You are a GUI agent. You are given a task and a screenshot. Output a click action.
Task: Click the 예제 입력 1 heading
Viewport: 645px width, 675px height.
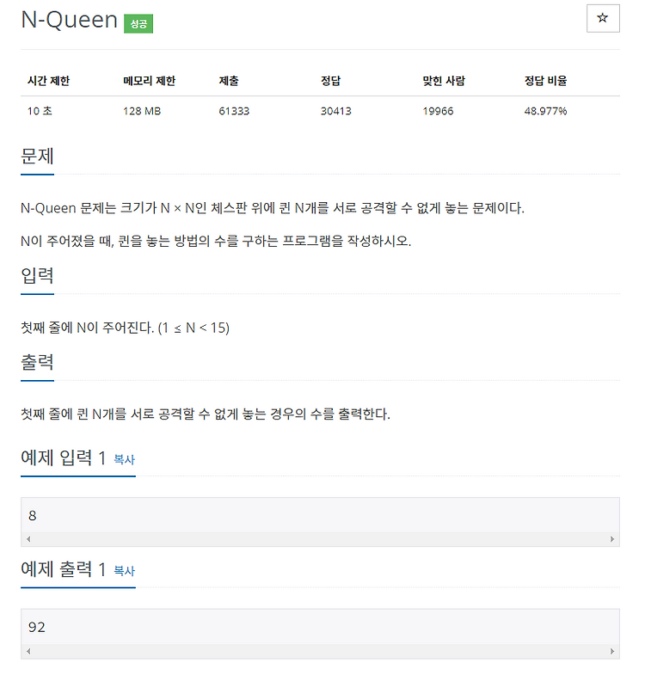coord(64,457)
